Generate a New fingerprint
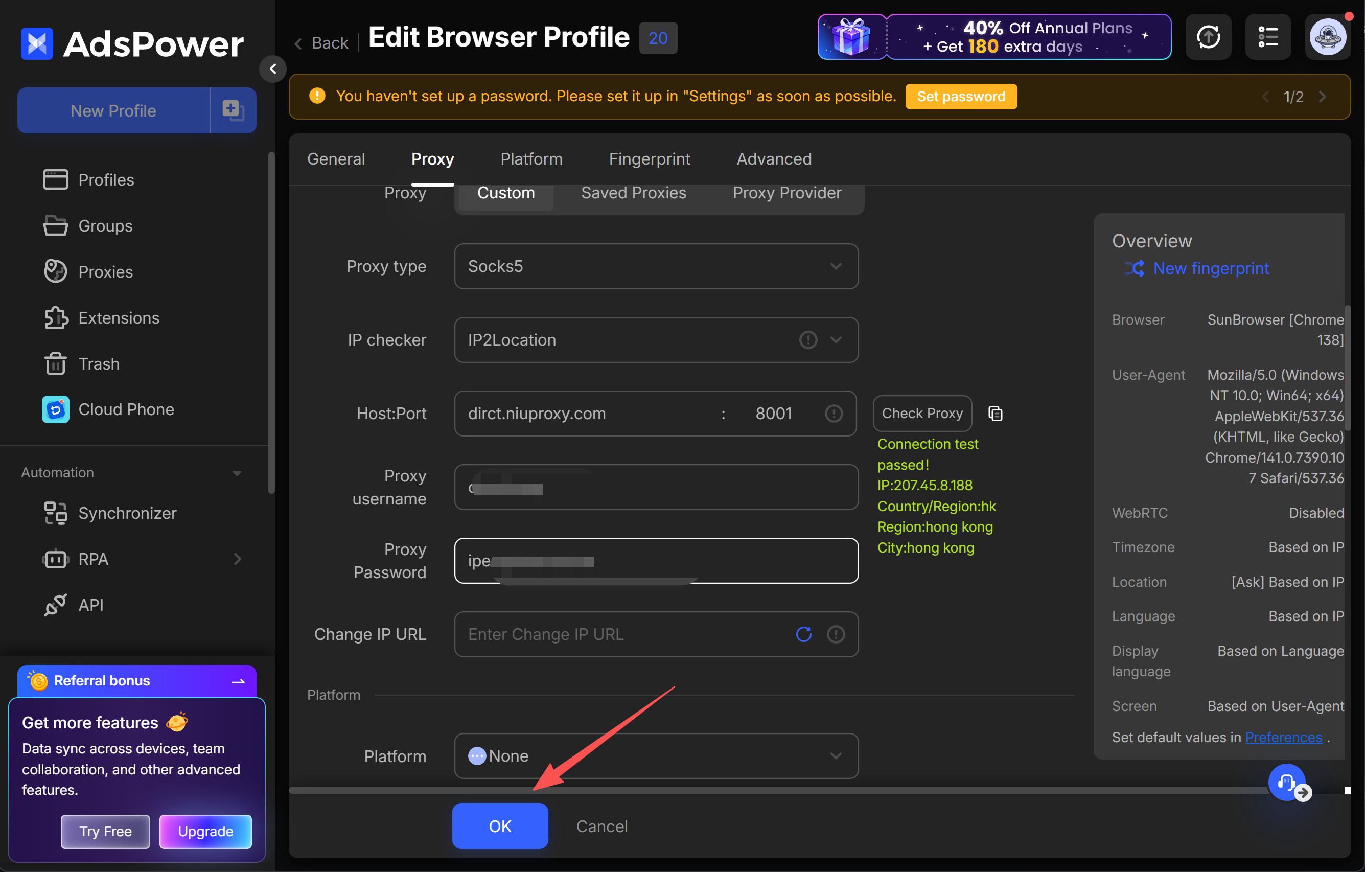 1197,268
